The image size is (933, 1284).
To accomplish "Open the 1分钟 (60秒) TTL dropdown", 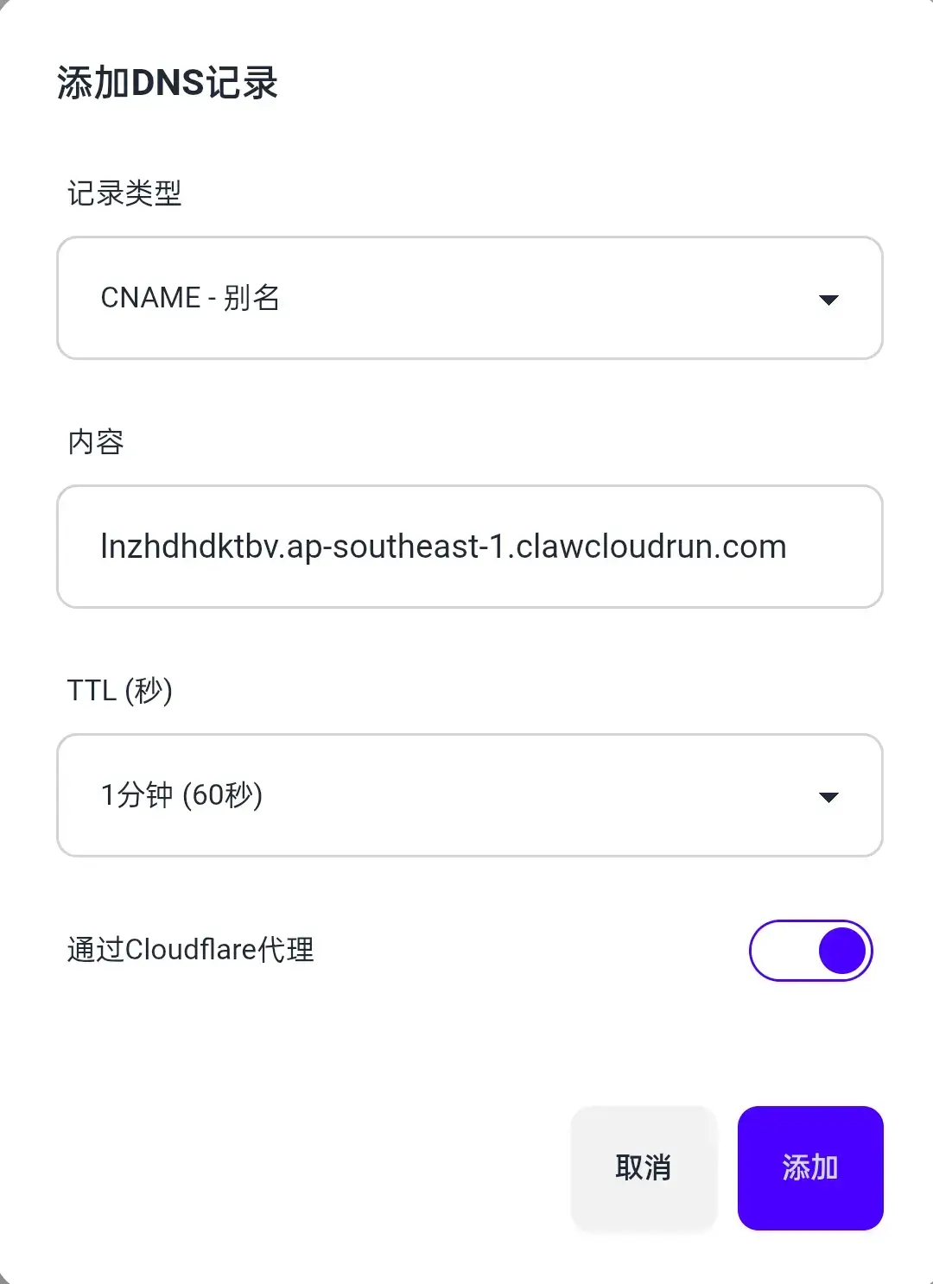I will pos(470,795).
